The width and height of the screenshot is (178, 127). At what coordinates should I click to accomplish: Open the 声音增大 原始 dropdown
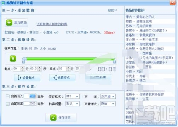(x=108, y=104)
